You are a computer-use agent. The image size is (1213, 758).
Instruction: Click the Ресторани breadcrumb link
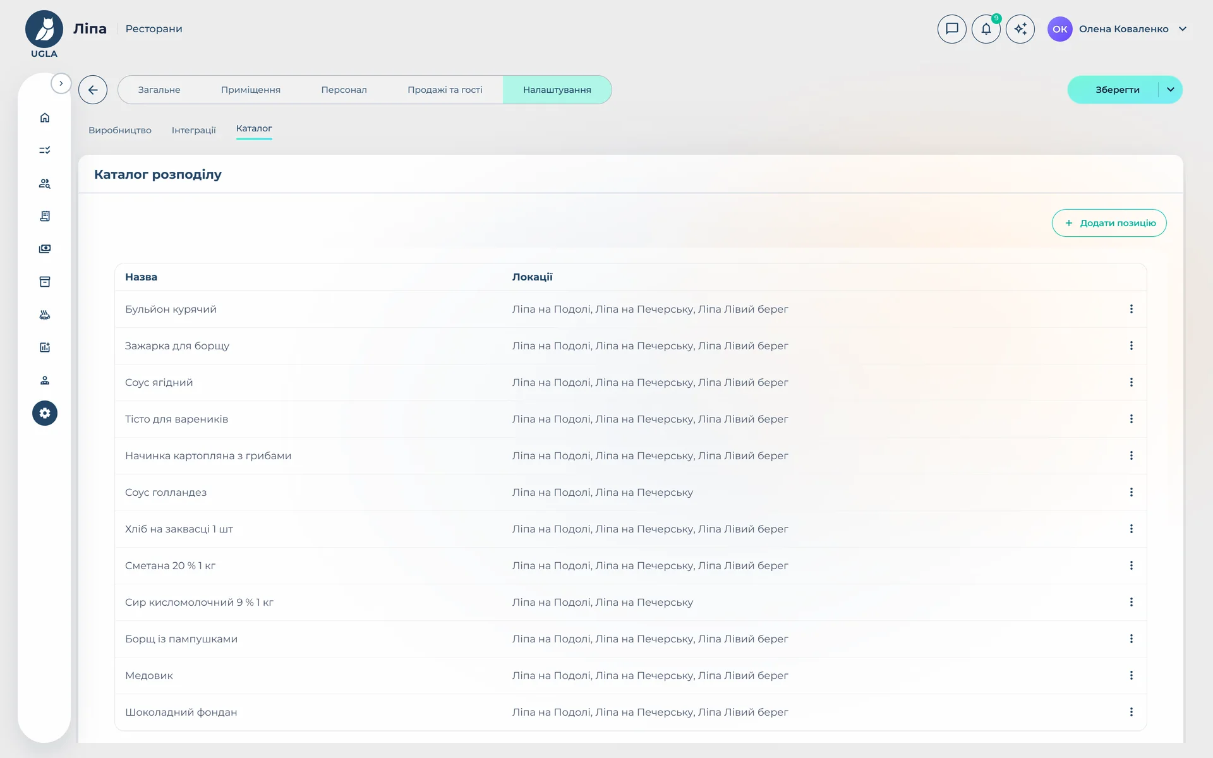click(x=154, y=29)
